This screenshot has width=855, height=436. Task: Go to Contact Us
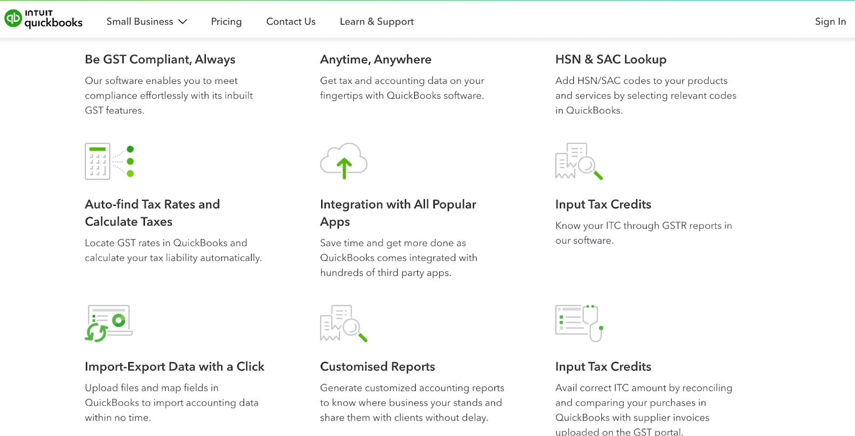291,21
